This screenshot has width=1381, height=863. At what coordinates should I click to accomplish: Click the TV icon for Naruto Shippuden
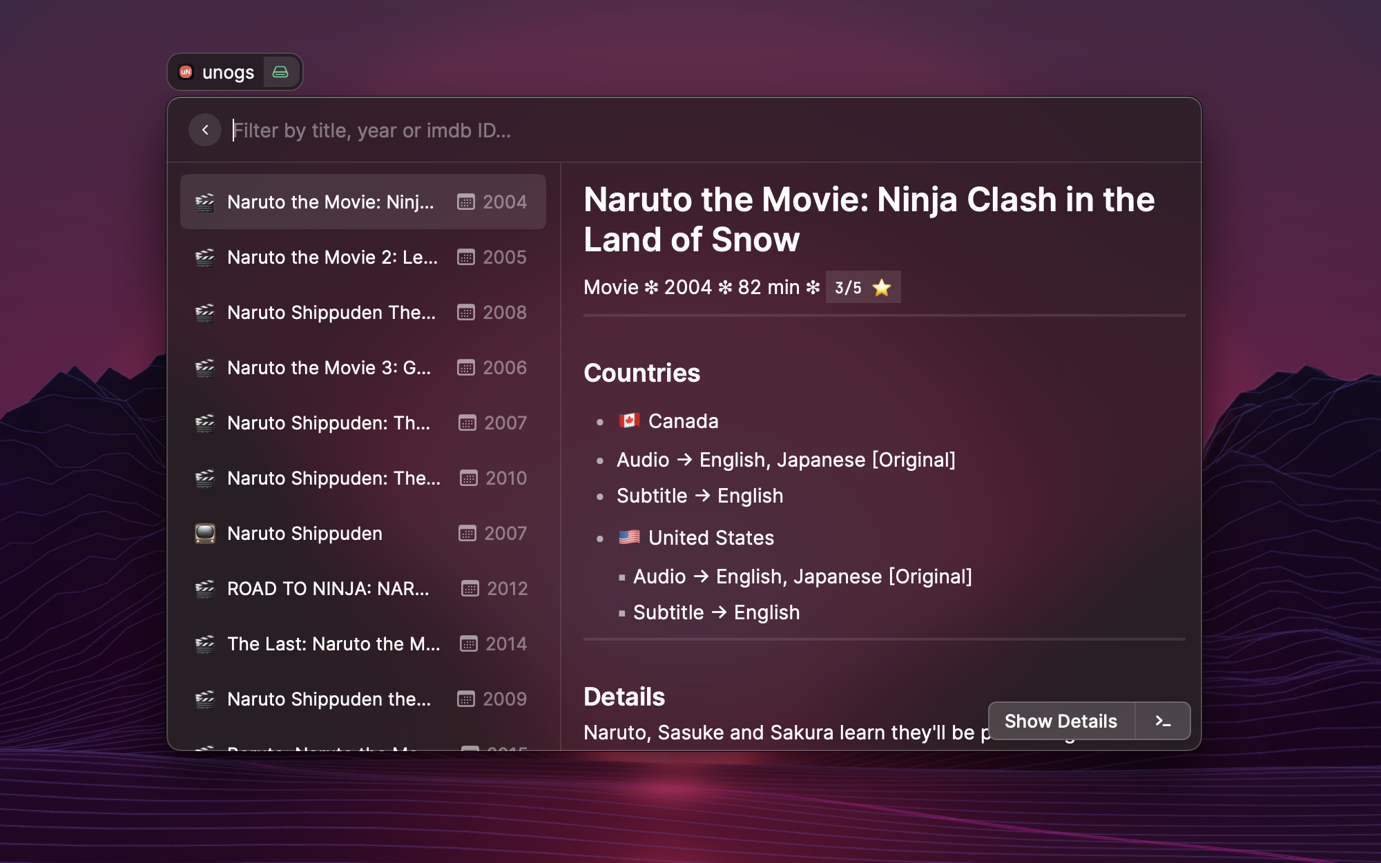205,534
